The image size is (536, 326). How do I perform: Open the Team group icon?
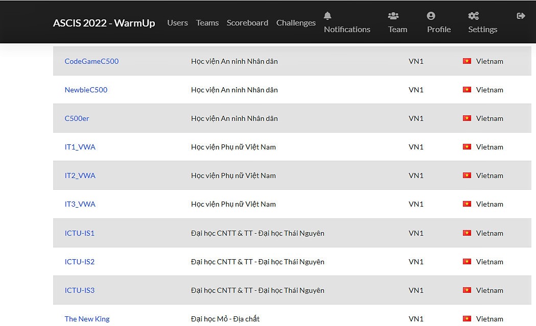pyautogui.click(x=393, y=16)
